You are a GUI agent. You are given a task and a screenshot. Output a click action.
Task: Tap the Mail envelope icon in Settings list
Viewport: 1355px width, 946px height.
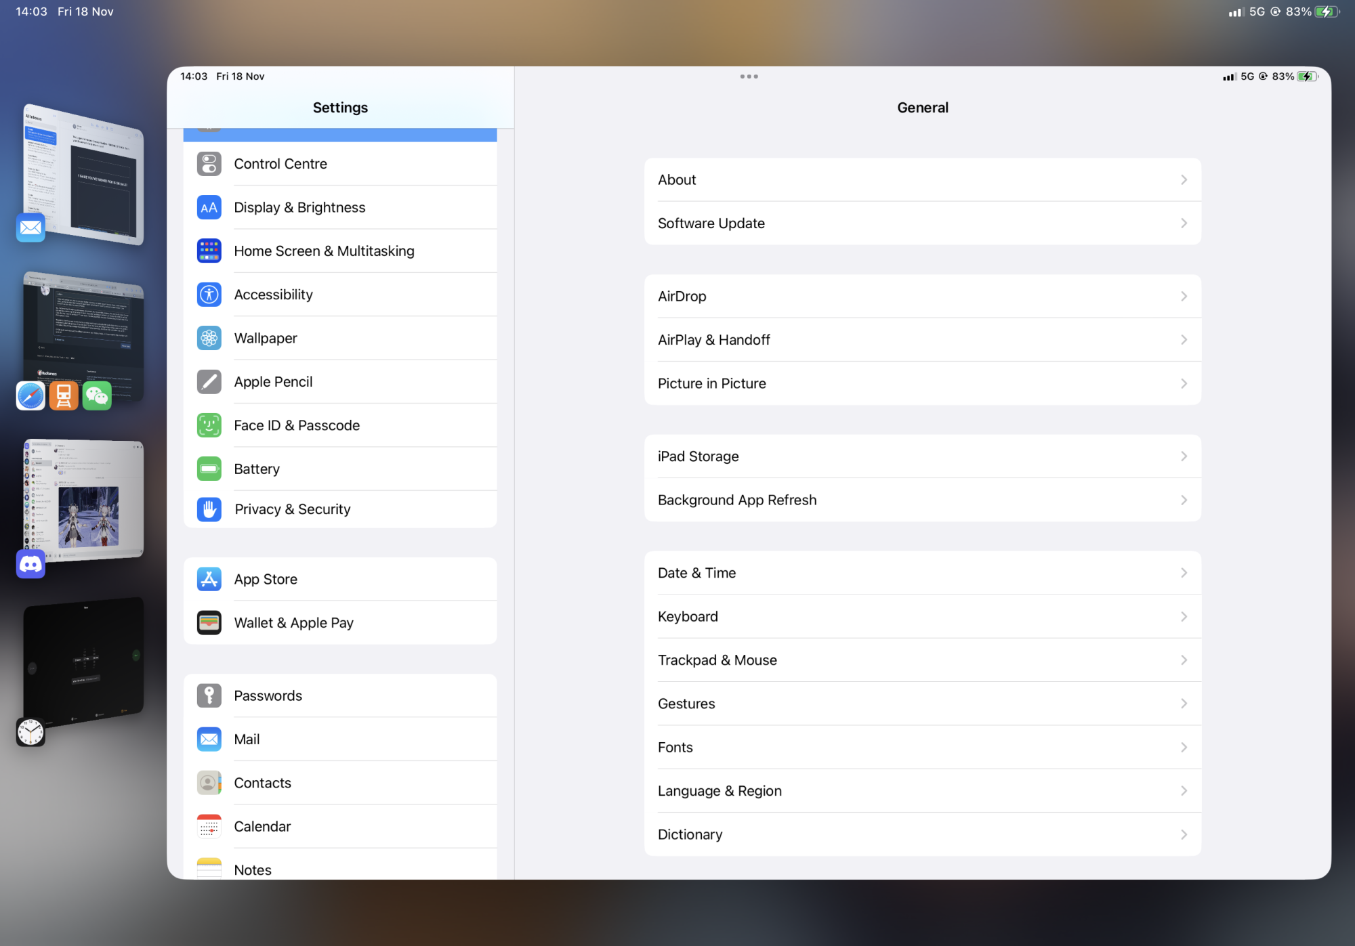209,739
